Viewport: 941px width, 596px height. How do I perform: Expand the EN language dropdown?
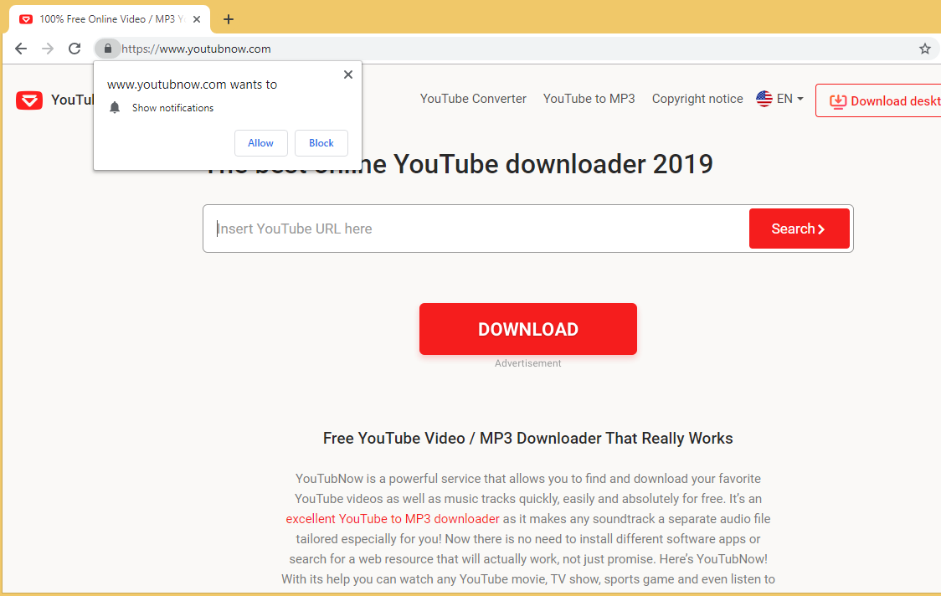pyautogui.click(x=790, y=99)
